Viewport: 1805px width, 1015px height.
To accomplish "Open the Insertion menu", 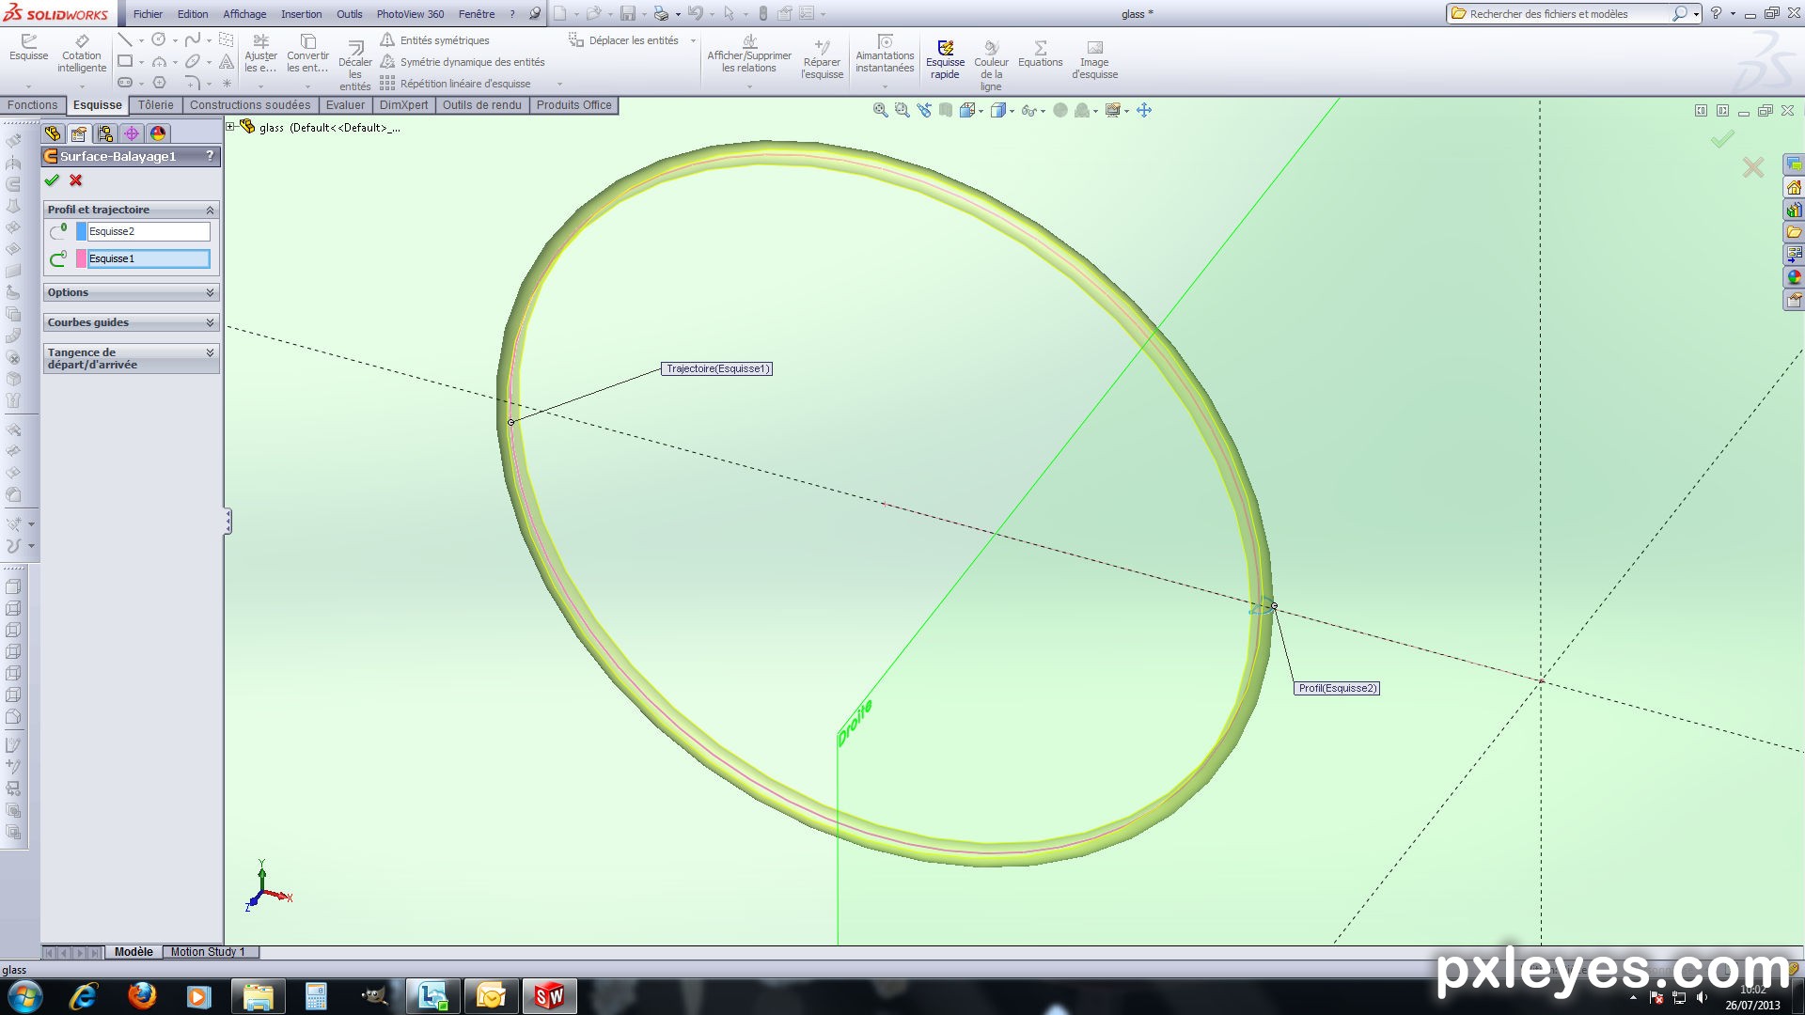I will (301, 14).
